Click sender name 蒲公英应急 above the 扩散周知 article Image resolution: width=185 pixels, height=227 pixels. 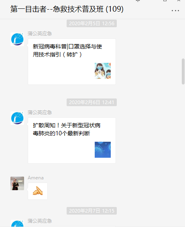point(40,112)
